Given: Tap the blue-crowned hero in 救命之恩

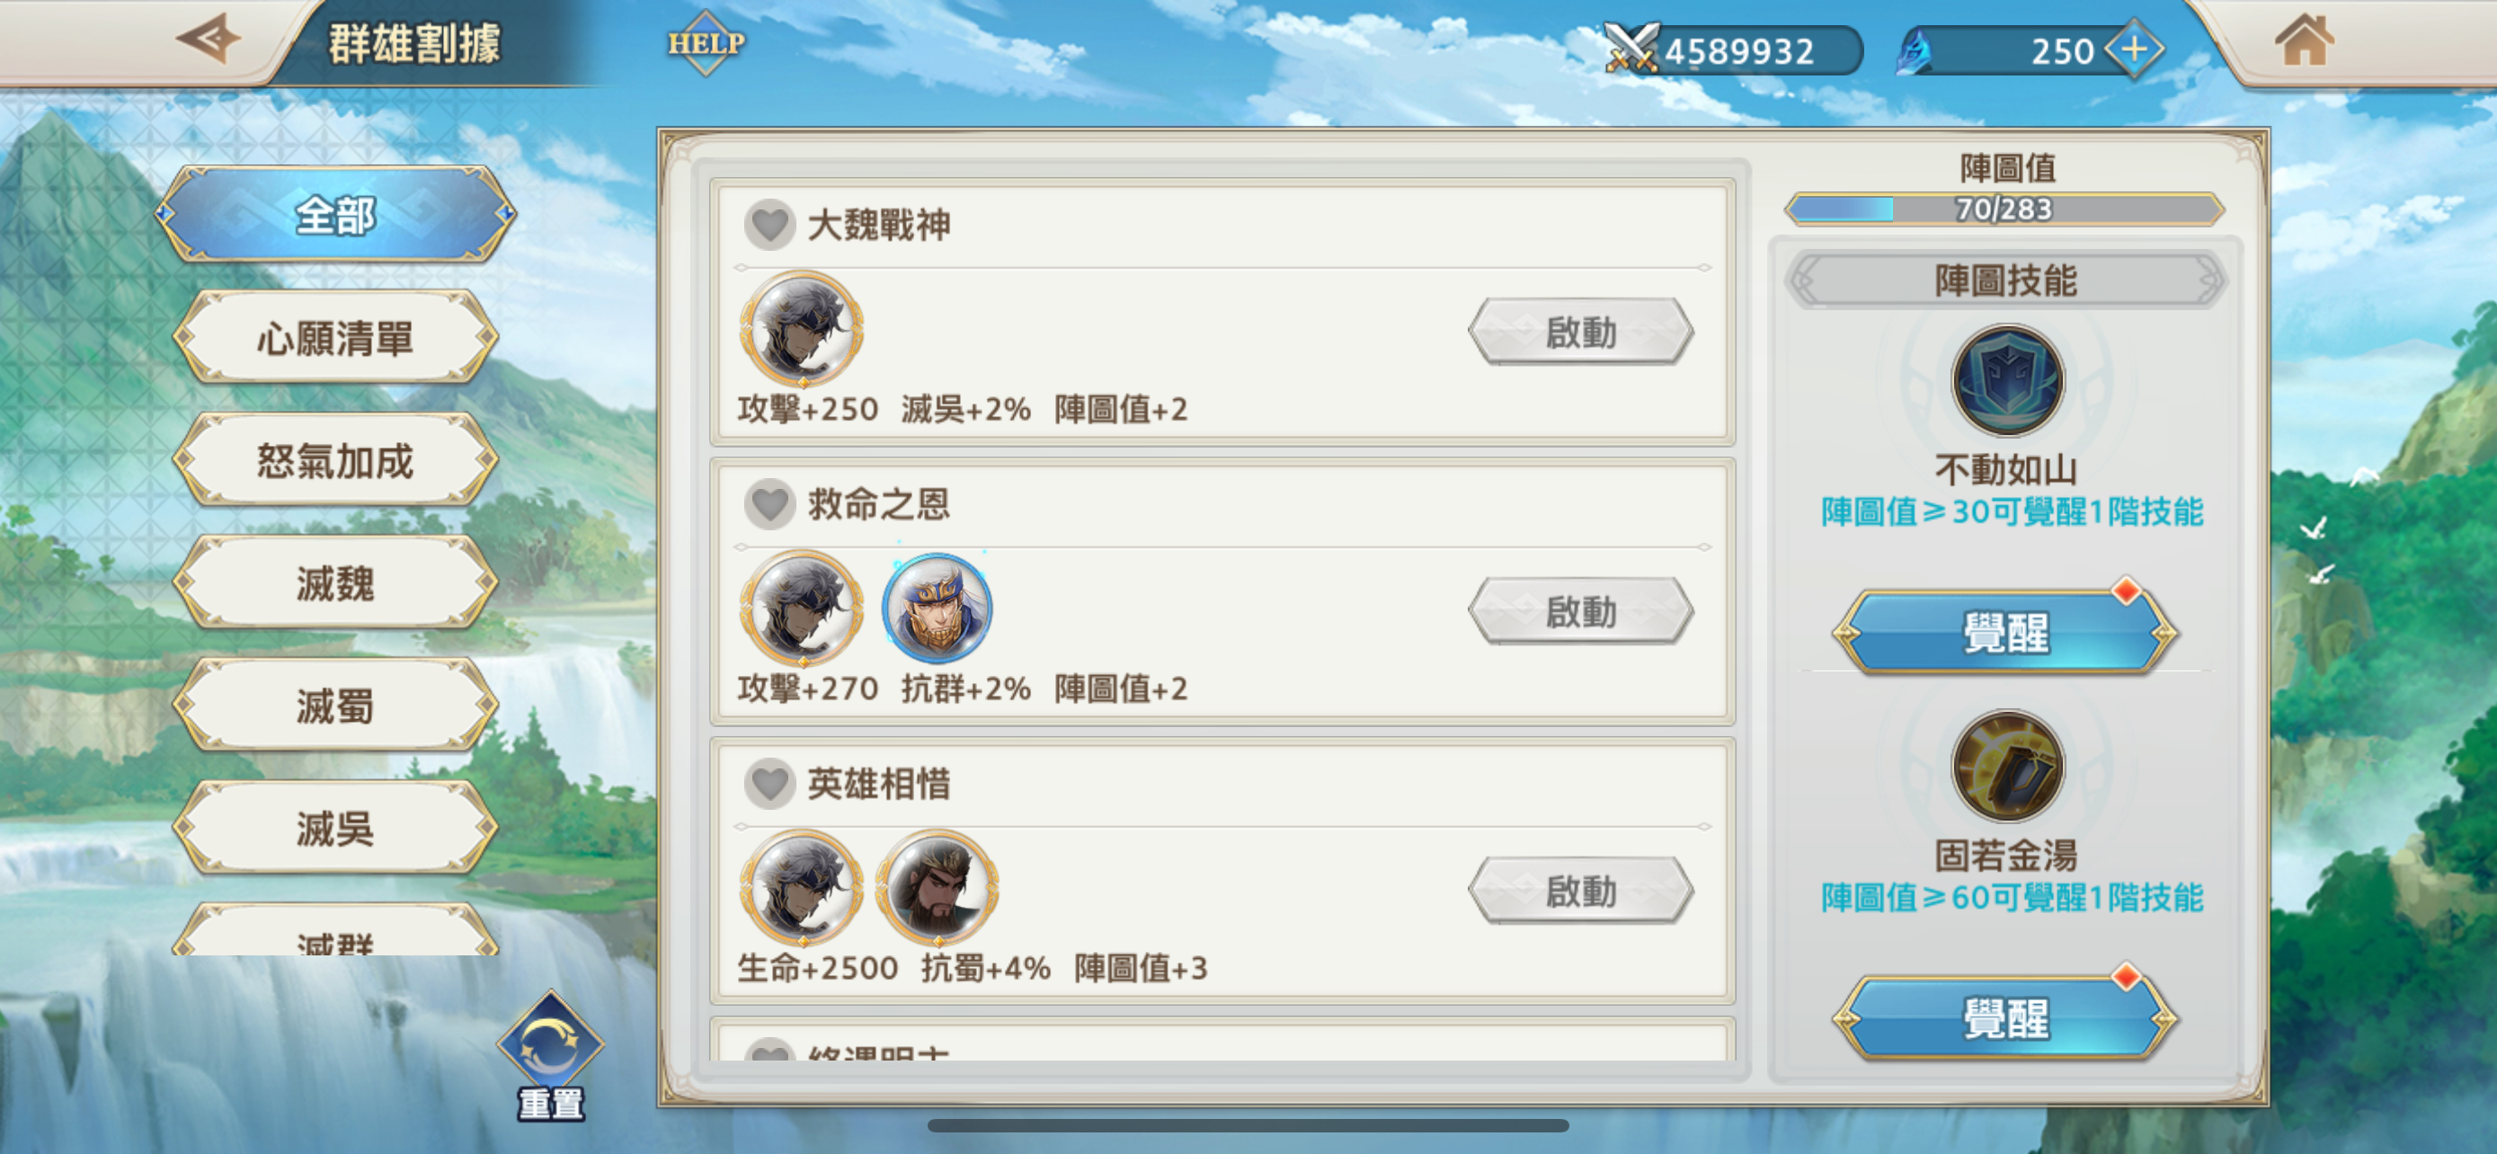Looking at the screenshot, I should [x=937, y=608].
